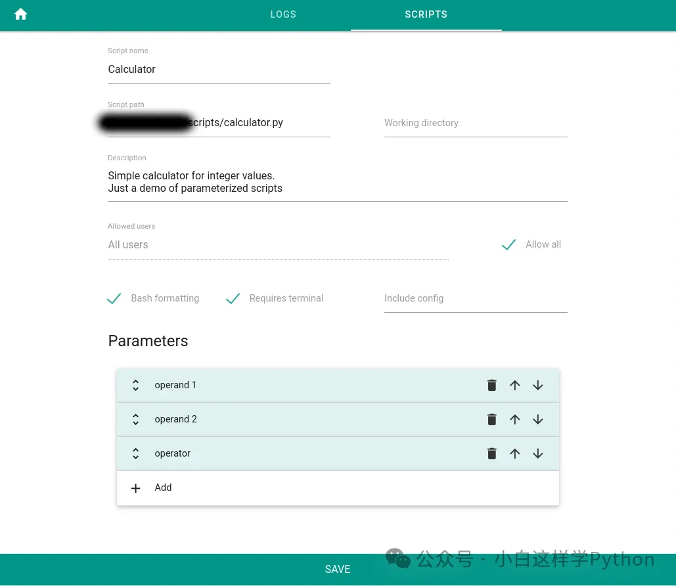This screenshot has height=586, width=676.
Task: Toggle the Bash formatting checkbox
Action: point(114,299)
